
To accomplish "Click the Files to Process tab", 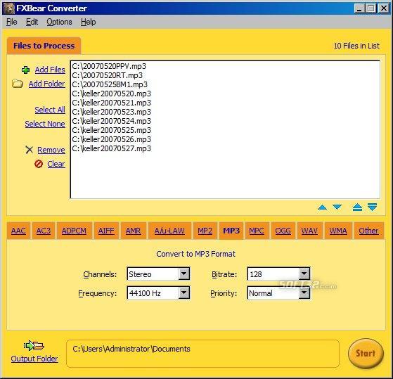I will tap(44, 46).
